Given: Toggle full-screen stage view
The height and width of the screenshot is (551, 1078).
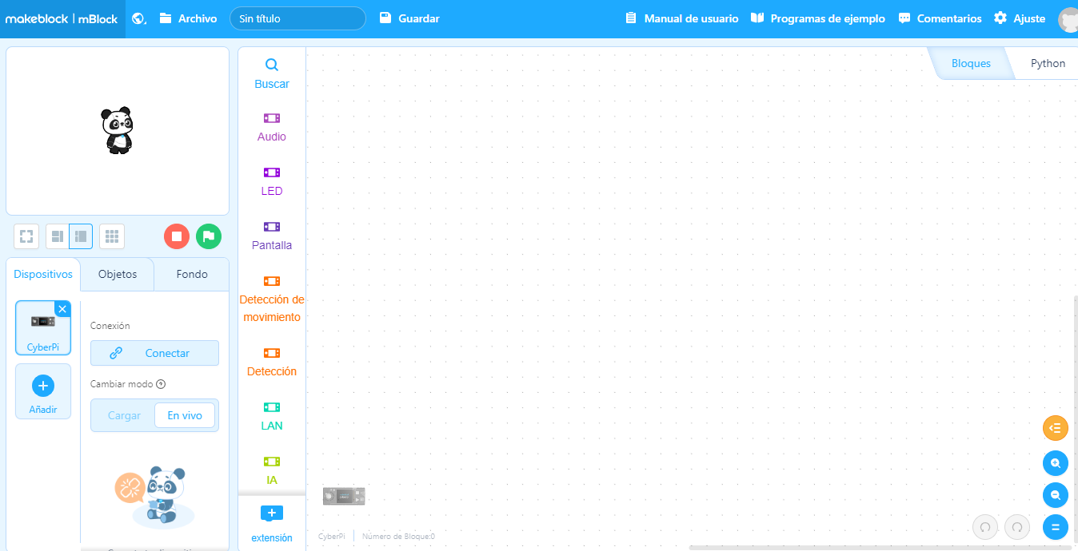Looking at the screenshot, I should [26, 236].
